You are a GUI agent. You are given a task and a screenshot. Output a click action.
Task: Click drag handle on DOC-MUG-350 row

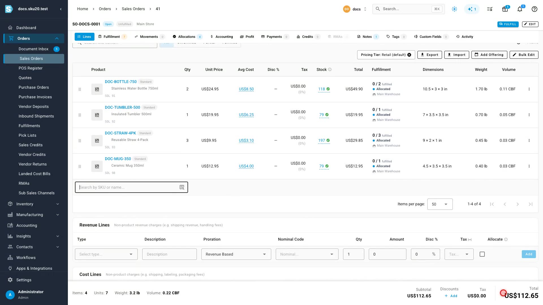click(80, 166)
